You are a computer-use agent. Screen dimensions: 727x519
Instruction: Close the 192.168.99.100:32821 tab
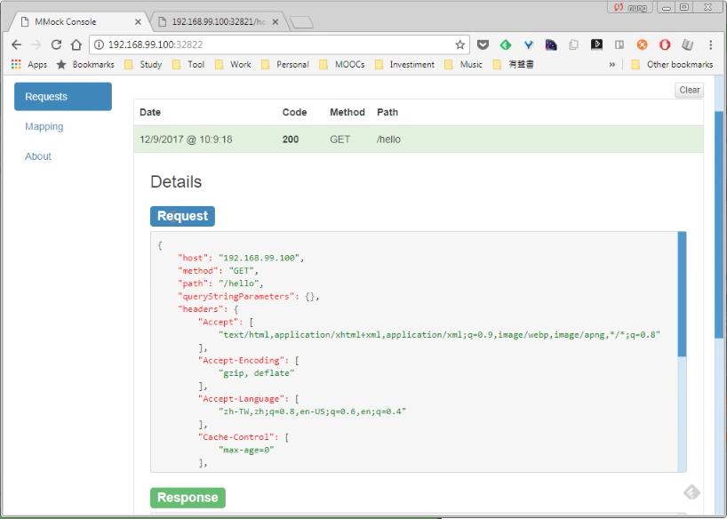click(x=275, y=22)
